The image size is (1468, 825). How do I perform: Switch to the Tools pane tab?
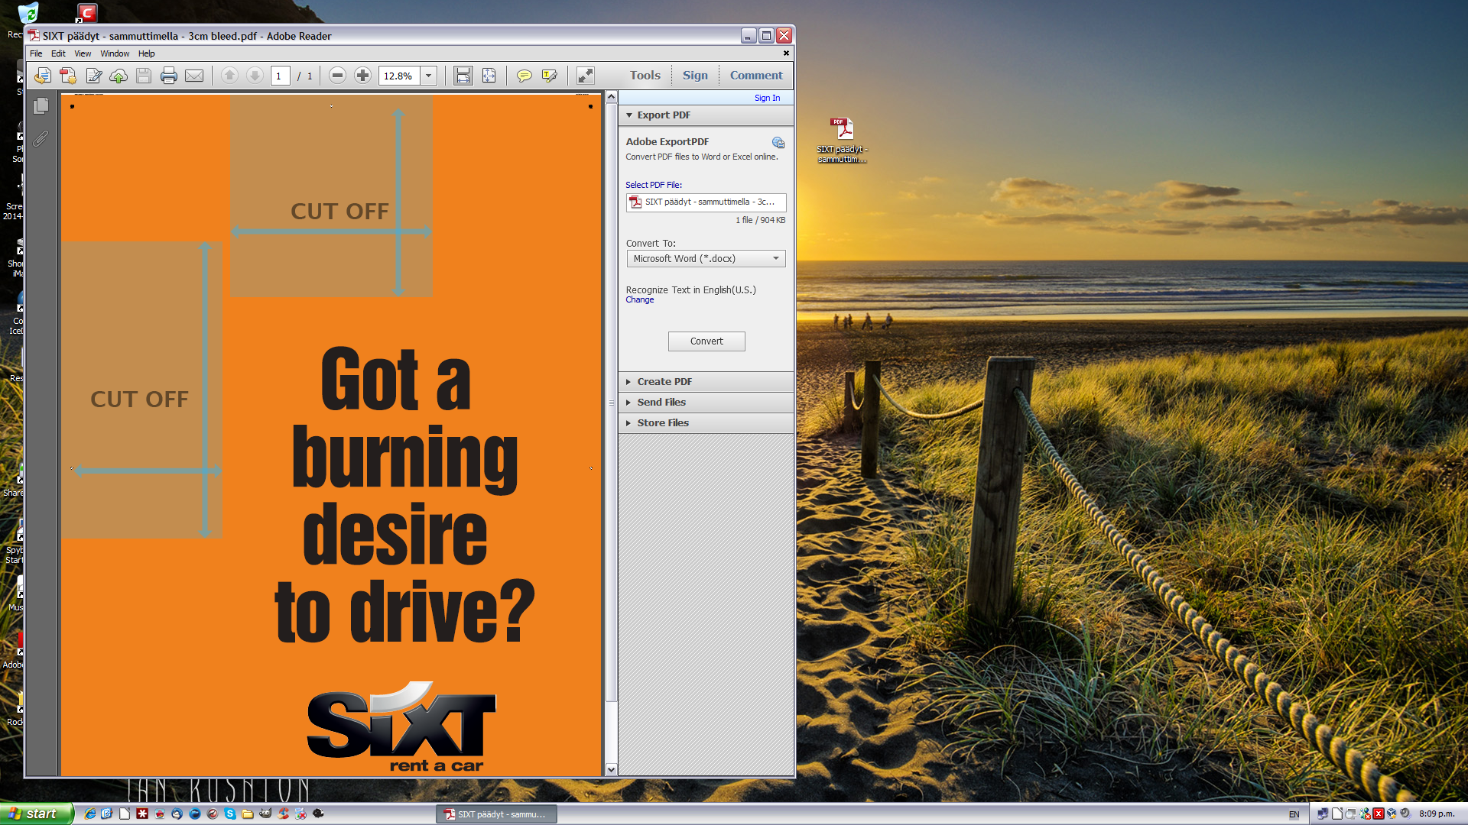[645, 75]
